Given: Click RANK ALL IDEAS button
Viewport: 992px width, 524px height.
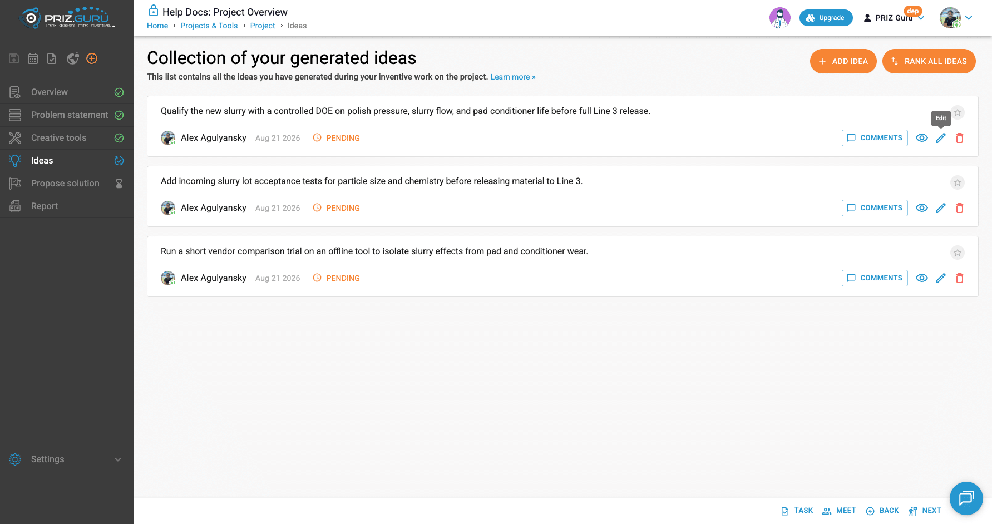Looking at the screenshot, I should pyautogui.click(x=929, y=61).
